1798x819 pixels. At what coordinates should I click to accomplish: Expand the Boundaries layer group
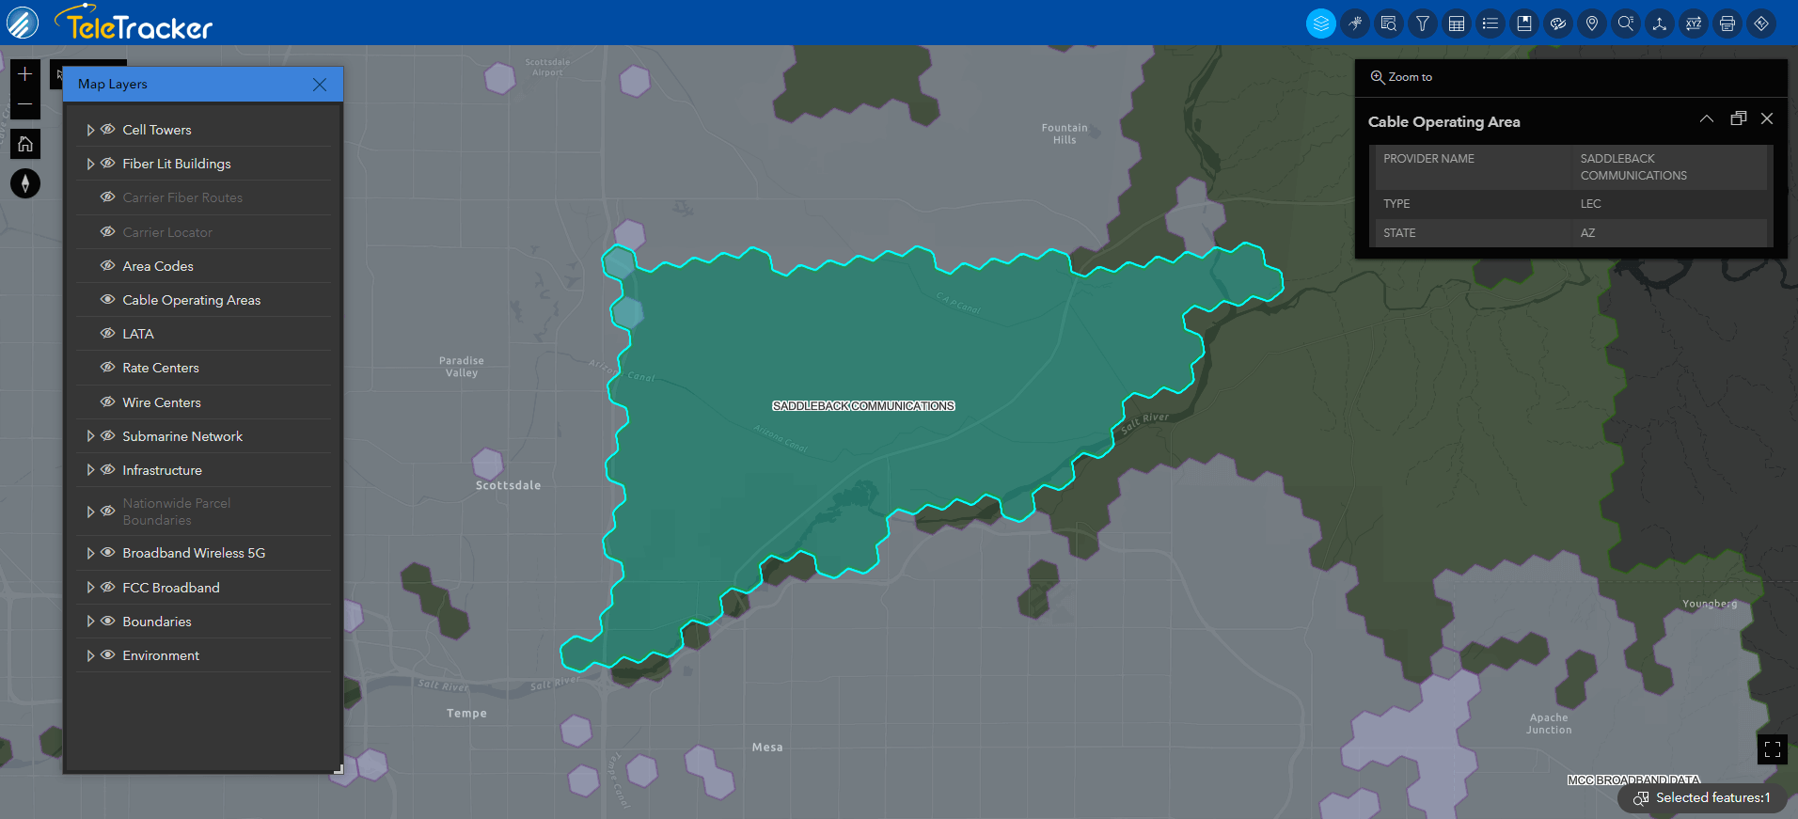point(90,622)
